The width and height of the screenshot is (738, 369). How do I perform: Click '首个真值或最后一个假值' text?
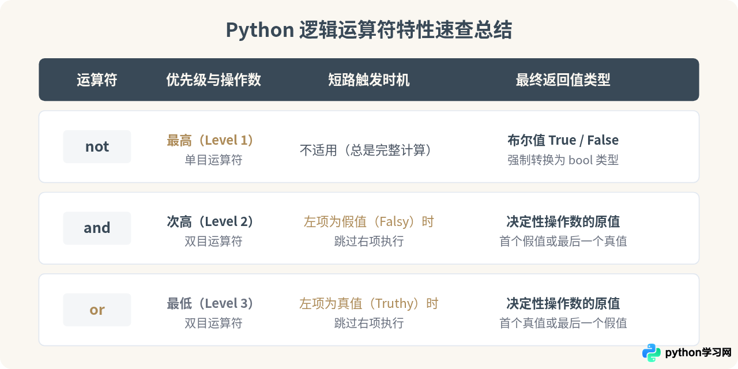pyautogui.click(x=563, y=323)
